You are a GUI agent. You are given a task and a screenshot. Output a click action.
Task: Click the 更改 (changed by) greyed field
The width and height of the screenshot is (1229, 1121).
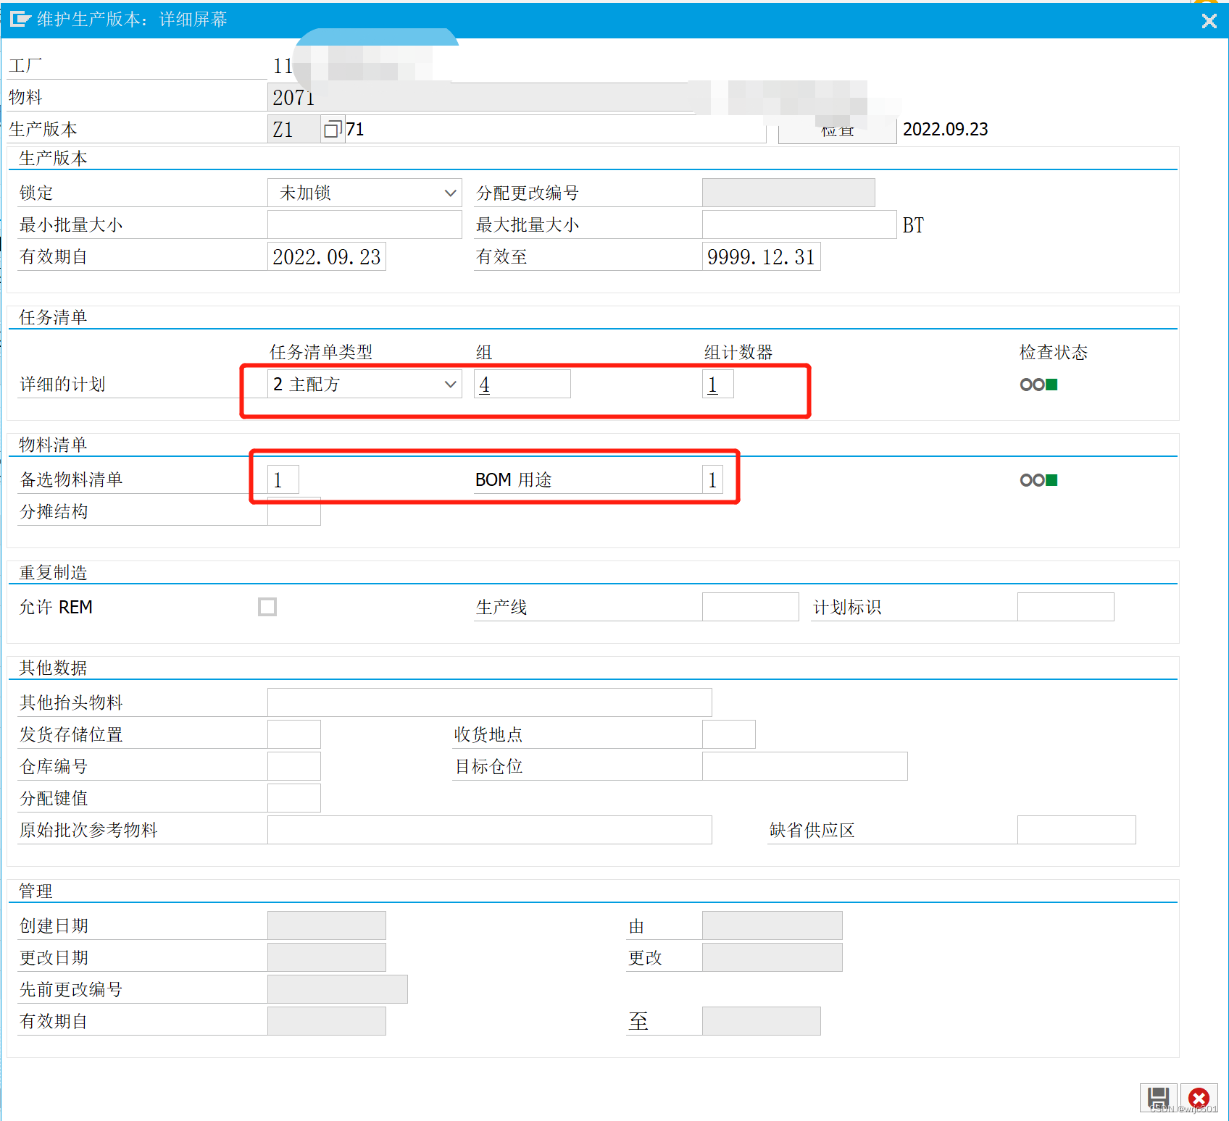(x=772, y=957)
